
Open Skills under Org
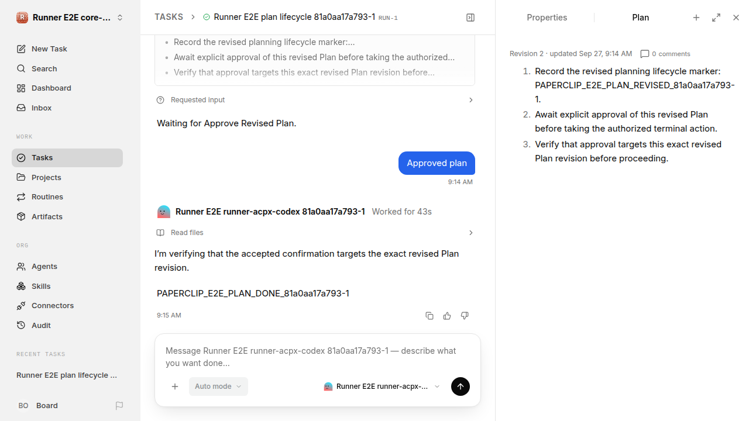(x=67, y=286)
